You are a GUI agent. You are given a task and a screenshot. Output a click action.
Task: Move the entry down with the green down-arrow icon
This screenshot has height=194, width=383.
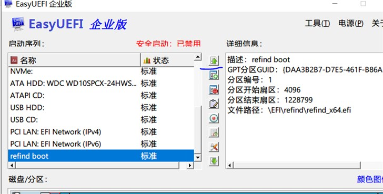pos(214,161)
